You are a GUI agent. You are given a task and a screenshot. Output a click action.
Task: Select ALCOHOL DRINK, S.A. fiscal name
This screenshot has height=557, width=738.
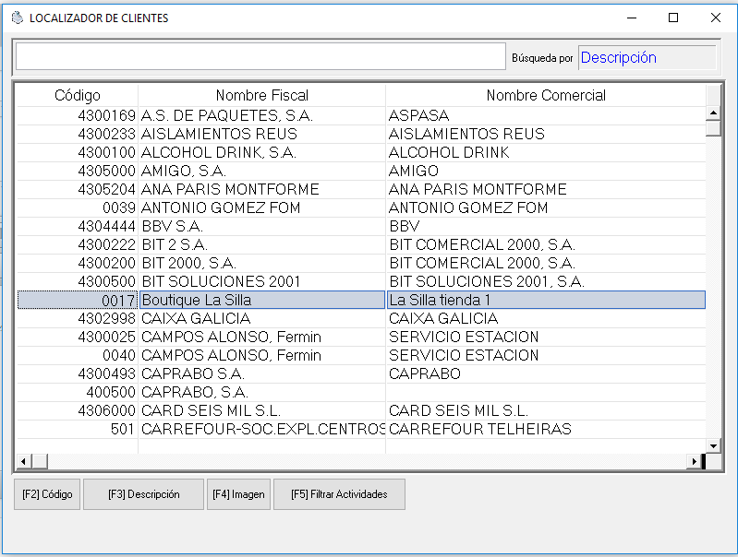262,152
